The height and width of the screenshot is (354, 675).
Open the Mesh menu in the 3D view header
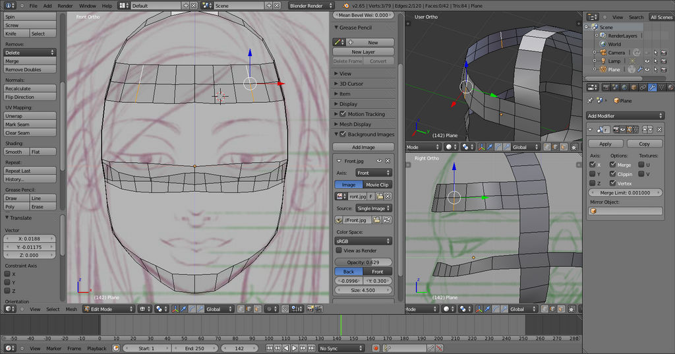pyautogui.click(x=71, y=309)
